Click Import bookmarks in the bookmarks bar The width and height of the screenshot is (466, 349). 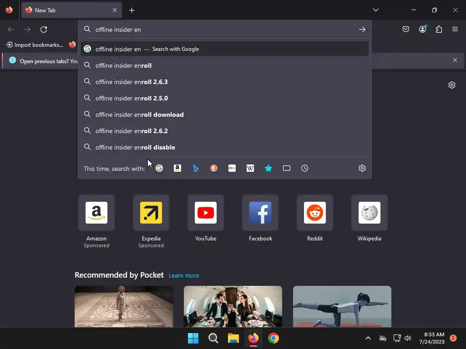pyautogui.click(x=35, y=45)
